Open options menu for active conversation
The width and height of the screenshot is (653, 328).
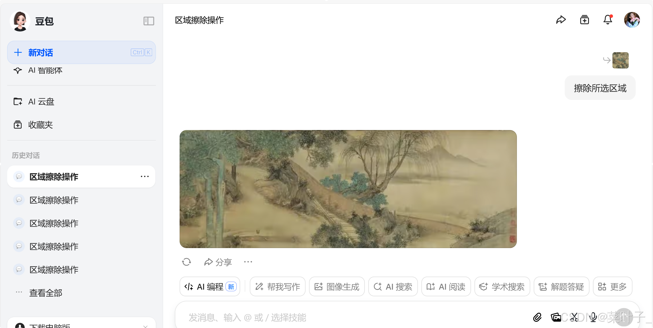pos(145,176)
